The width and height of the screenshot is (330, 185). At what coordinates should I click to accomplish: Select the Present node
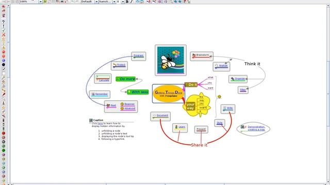point(201,129)
